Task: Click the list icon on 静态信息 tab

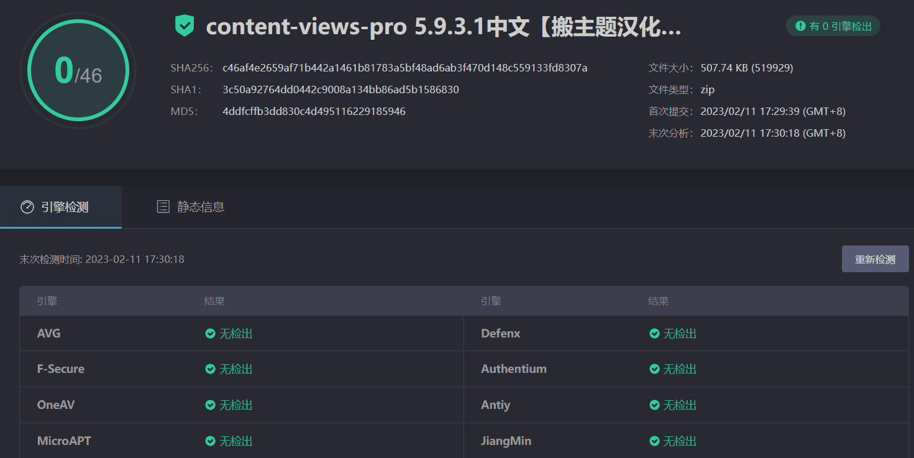Action: tap(163, 207)
